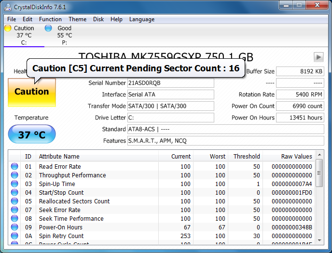The width and height of the screenshot is (332, 253).
Task: Click the Rotation Rate value 5400 RPM
Action: point(300,94)
